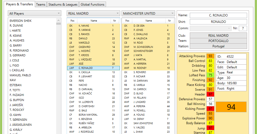
Task: Select S. RAMOS row in Real Madrid
Action: (93, 34)
